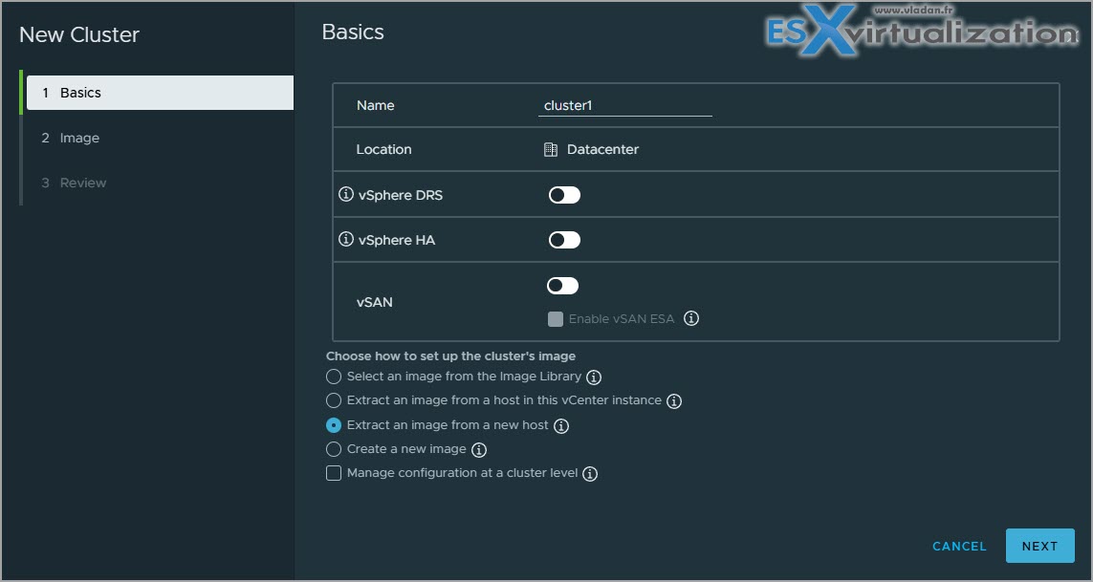Screen dimensions: 1093x582
Task: Show info for Create a new image
Action: coord(479,449)
